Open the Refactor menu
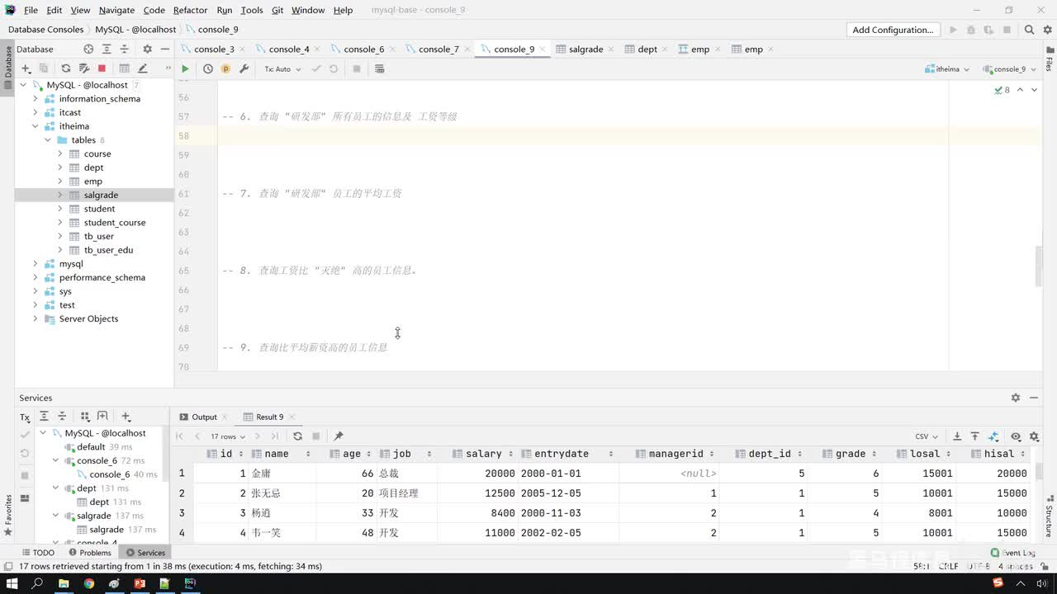 tap(190, 10)
